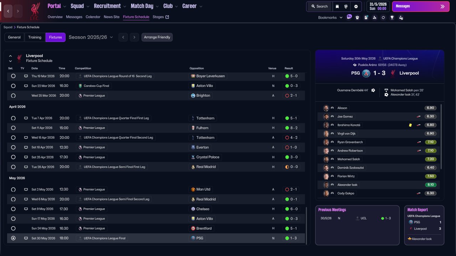Switch to the Overview tab

pyautogui.click(x=55, y=17)
